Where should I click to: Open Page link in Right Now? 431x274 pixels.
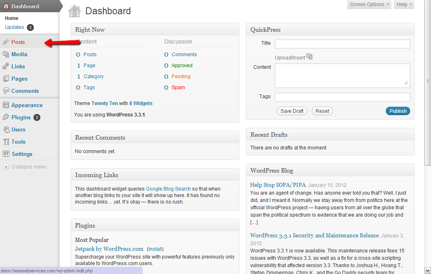point(89,65)
